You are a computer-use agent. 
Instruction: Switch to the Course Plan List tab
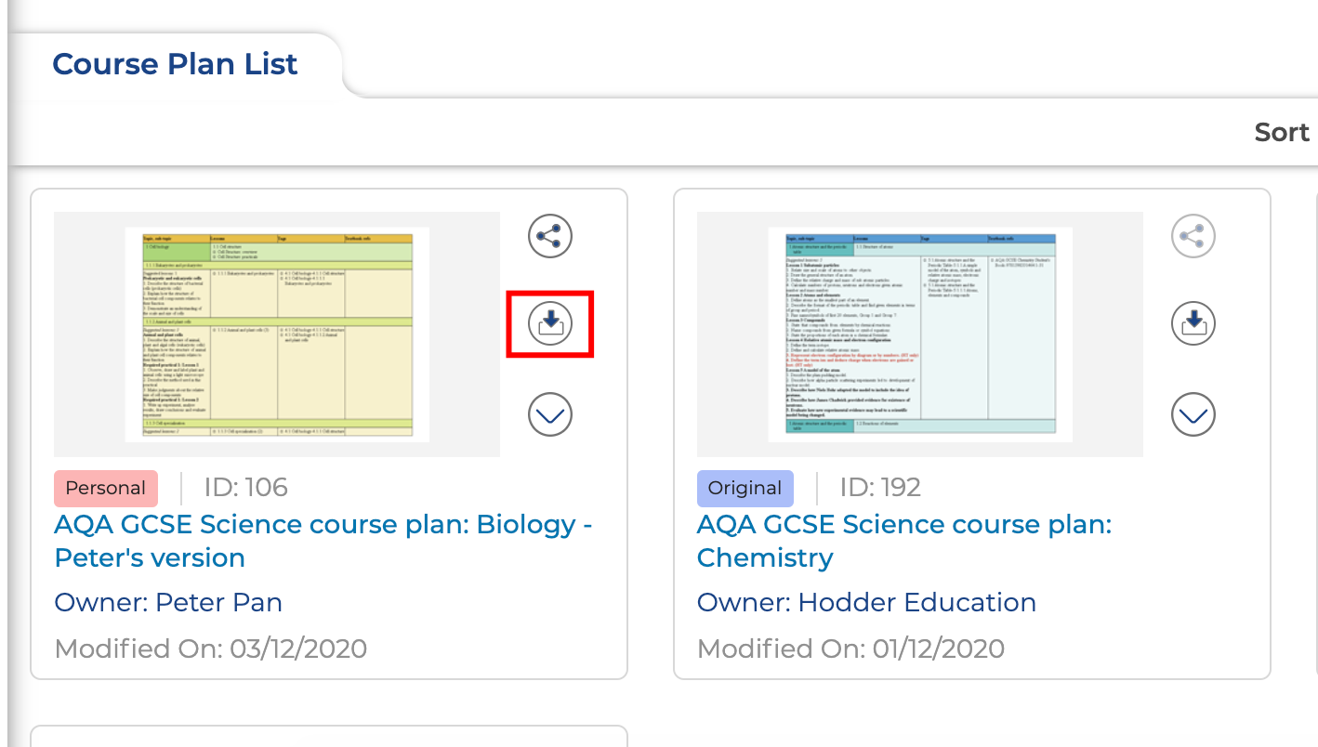(175, 63)
